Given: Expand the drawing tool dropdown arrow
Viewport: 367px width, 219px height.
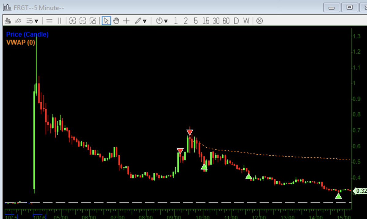Looking at the screenshot, I should coord(145,21).
